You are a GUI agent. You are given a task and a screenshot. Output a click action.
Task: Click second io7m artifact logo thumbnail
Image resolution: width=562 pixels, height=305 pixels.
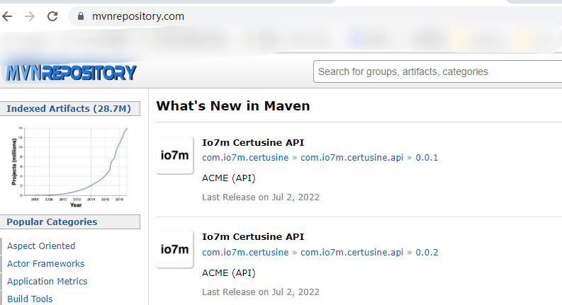(174, 249)
